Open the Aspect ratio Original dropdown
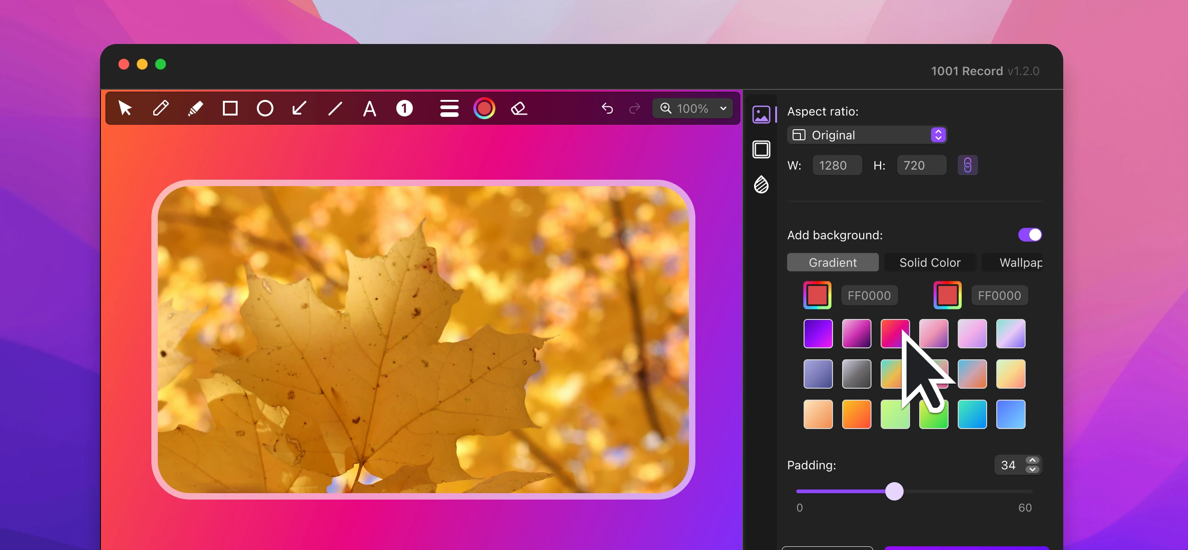 867,135
